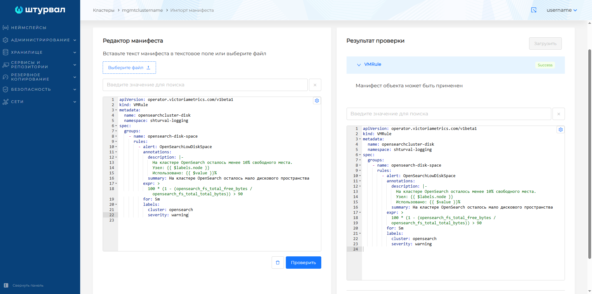Click the Сервисы и репозитории icon
Viewport: 592px width, 294px height.
pos(5,65)
